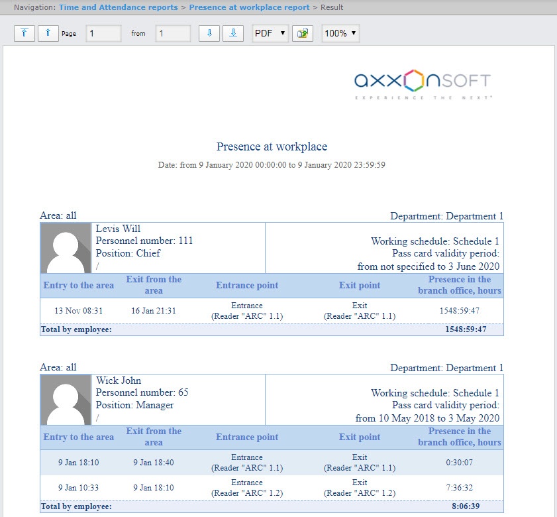The width and height of the screenshot is (557, 517).
Task: Select the 9 Jan 18:10 entry row
Action: click(x=272, y=463)
